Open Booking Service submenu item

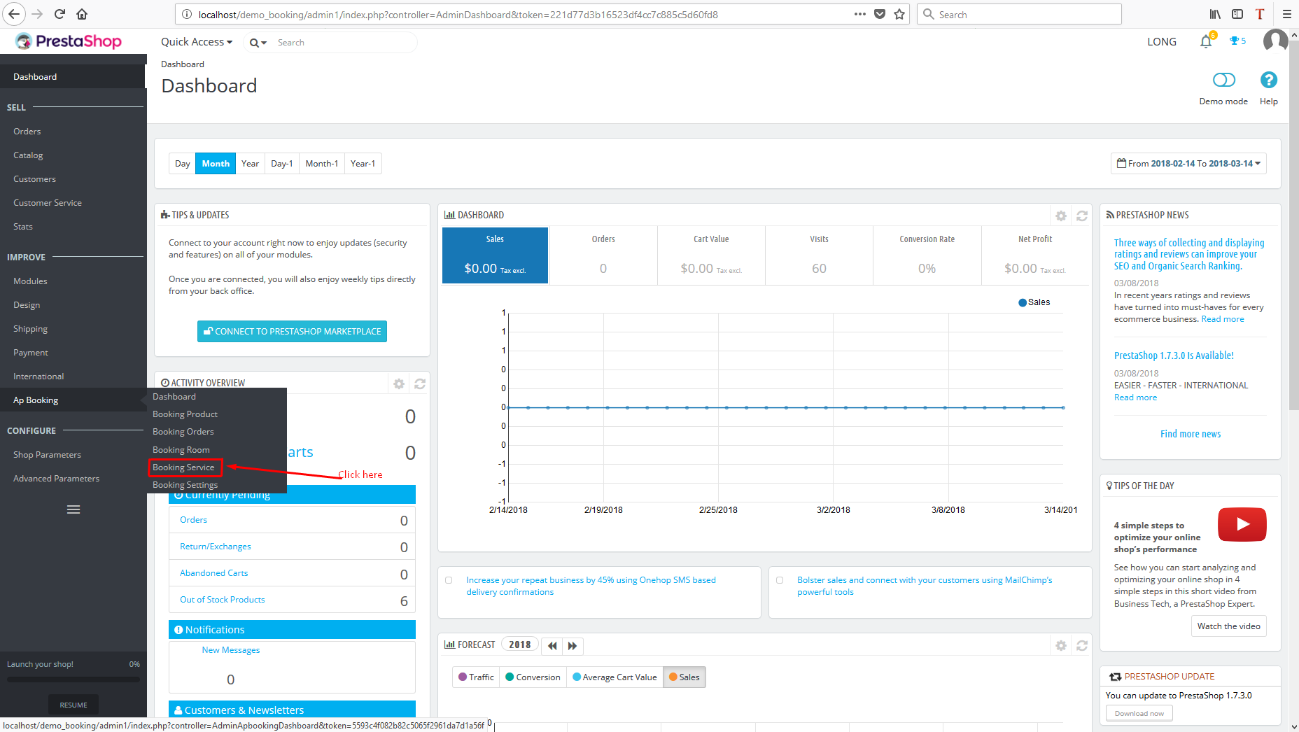coord(184,467)
